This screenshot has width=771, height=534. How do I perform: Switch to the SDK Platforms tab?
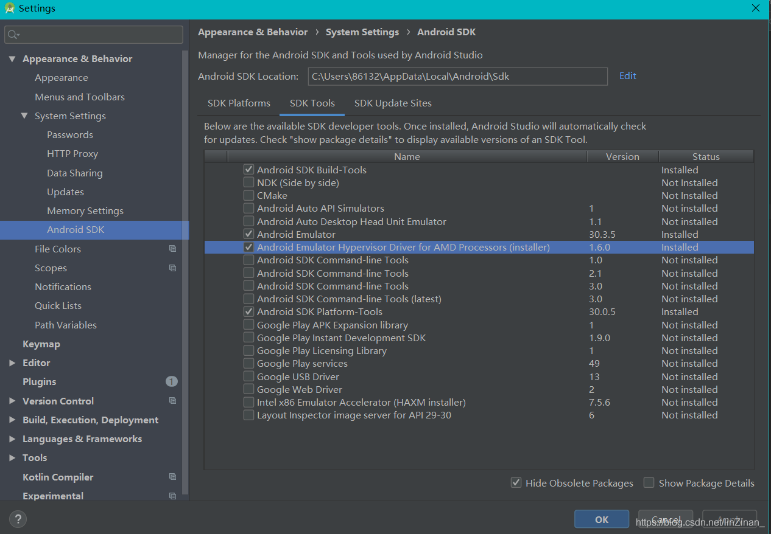coord(239,103)
